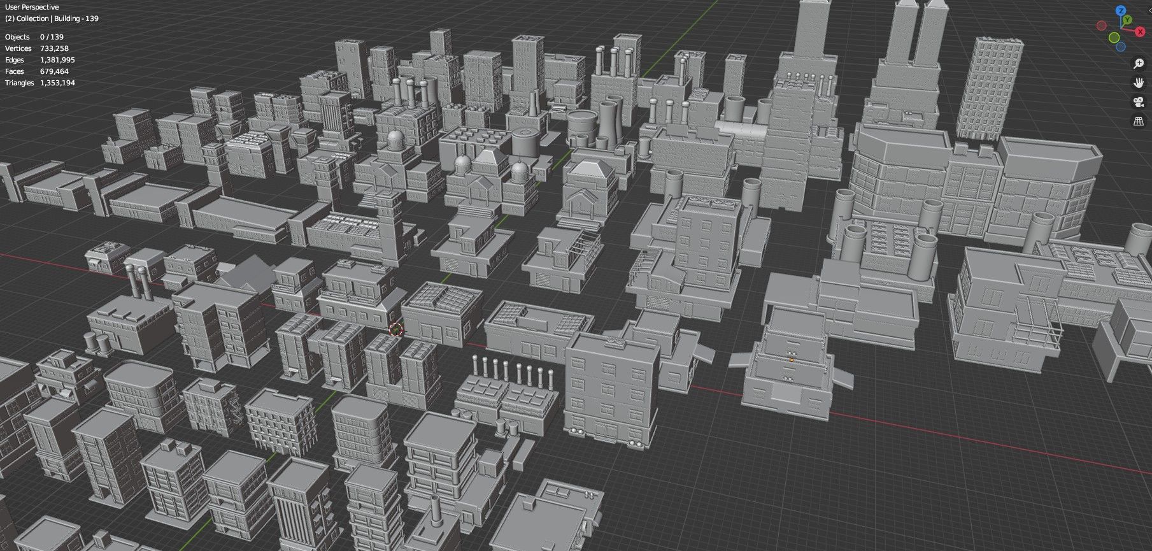This screenshot has height=551, width=1152.
Task: Click the red X axis on navigation gizmo
Action: click(x=1140, y=32)
